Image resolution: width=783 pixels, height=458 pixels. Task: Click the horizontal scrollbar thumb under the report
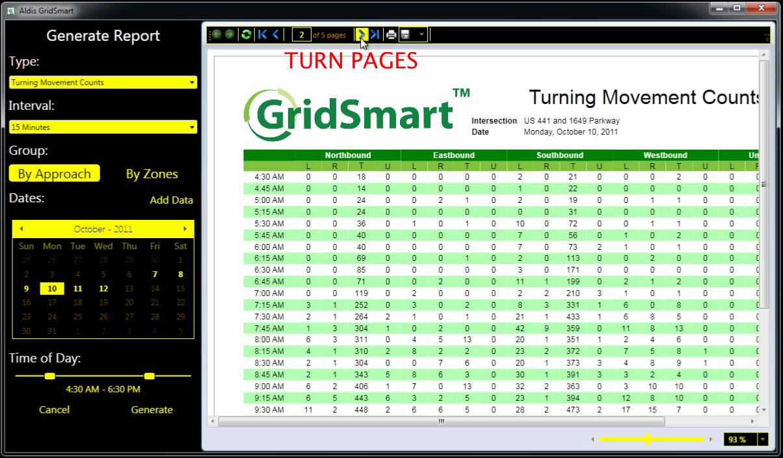[x=442, y=421]
